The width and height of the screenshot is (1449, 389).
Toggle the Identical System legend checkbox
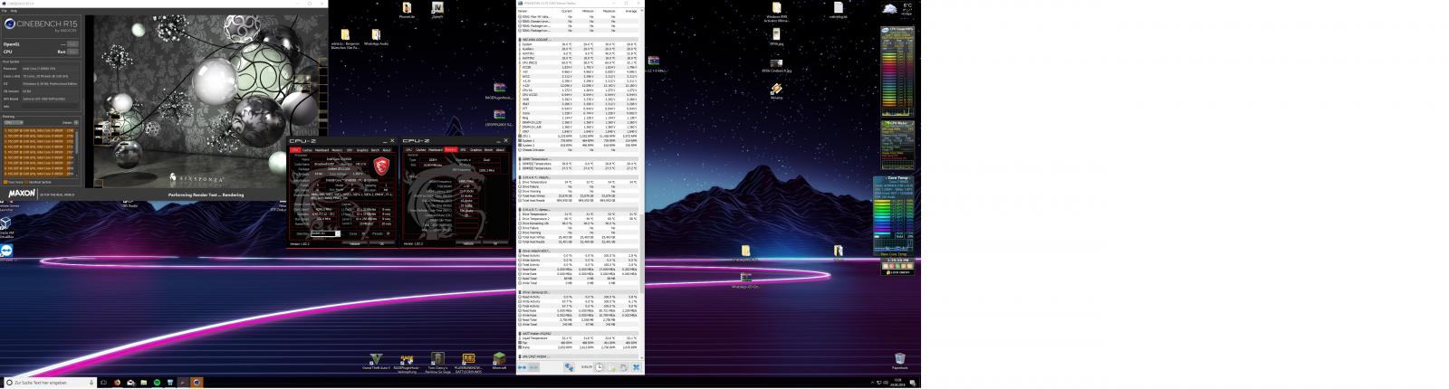(28, 182)
